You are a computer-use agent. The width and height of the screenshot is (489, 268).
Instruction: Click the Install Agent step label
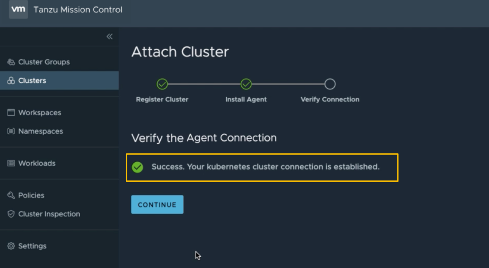coord(246,99)
